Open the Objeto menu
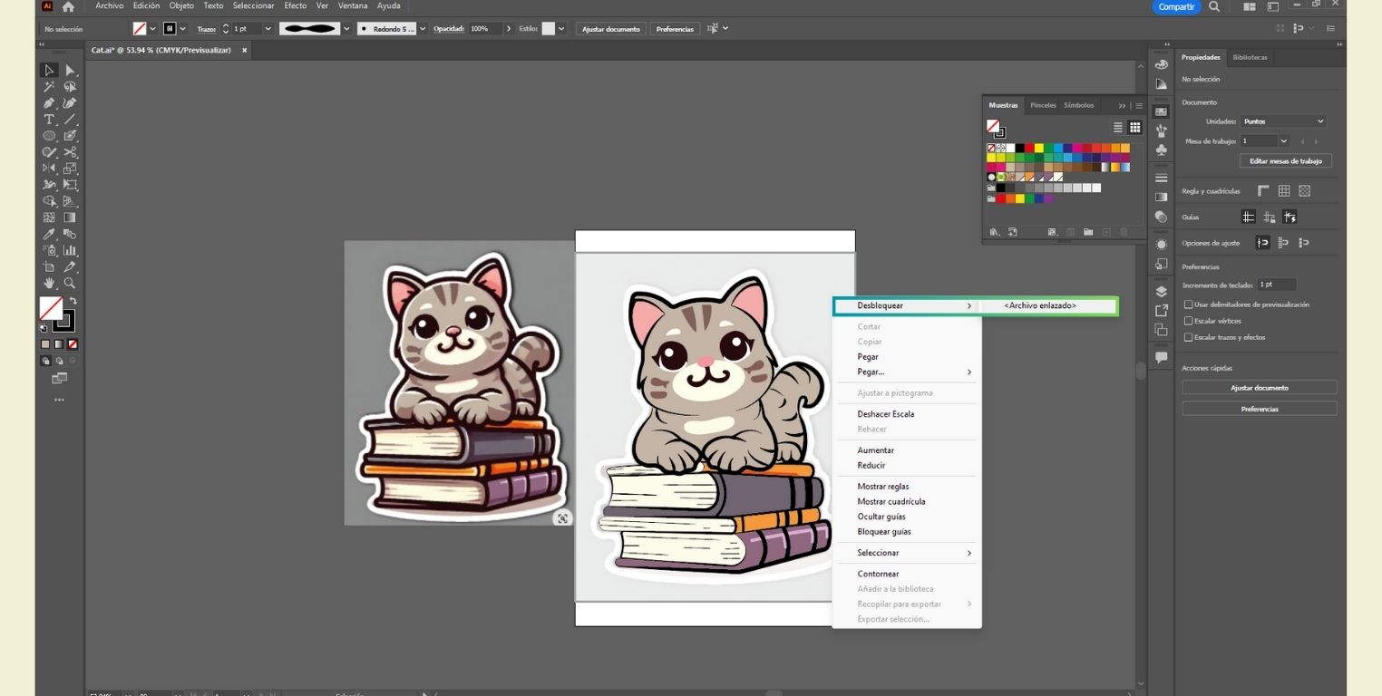Screen dimensions: 1382x696 181,6
